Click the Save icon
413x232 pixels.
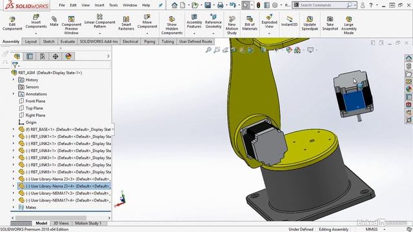pyautogui.click(x=208, y=5)
